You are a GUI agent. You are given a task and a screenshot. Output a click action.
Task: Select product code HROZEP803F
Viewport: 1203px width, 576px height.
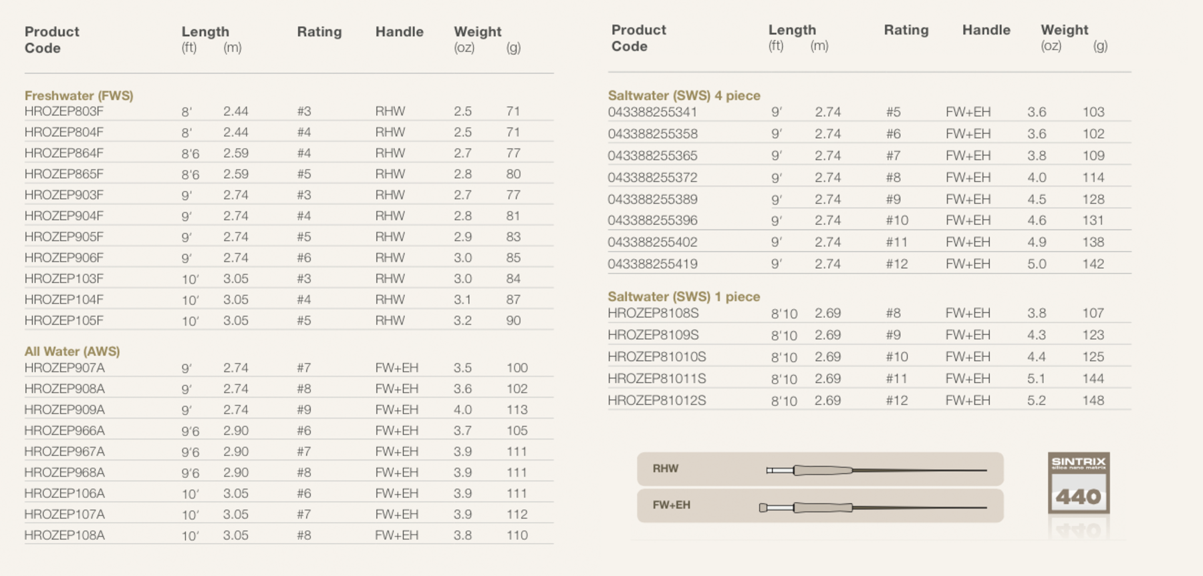pyautogui.click(x=64, y=111)
